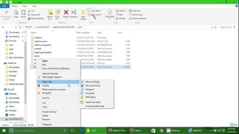Click Local Disk (C:) breadcrumb
Viewport: 239px width, 134px height.
(x=43, y=27)
